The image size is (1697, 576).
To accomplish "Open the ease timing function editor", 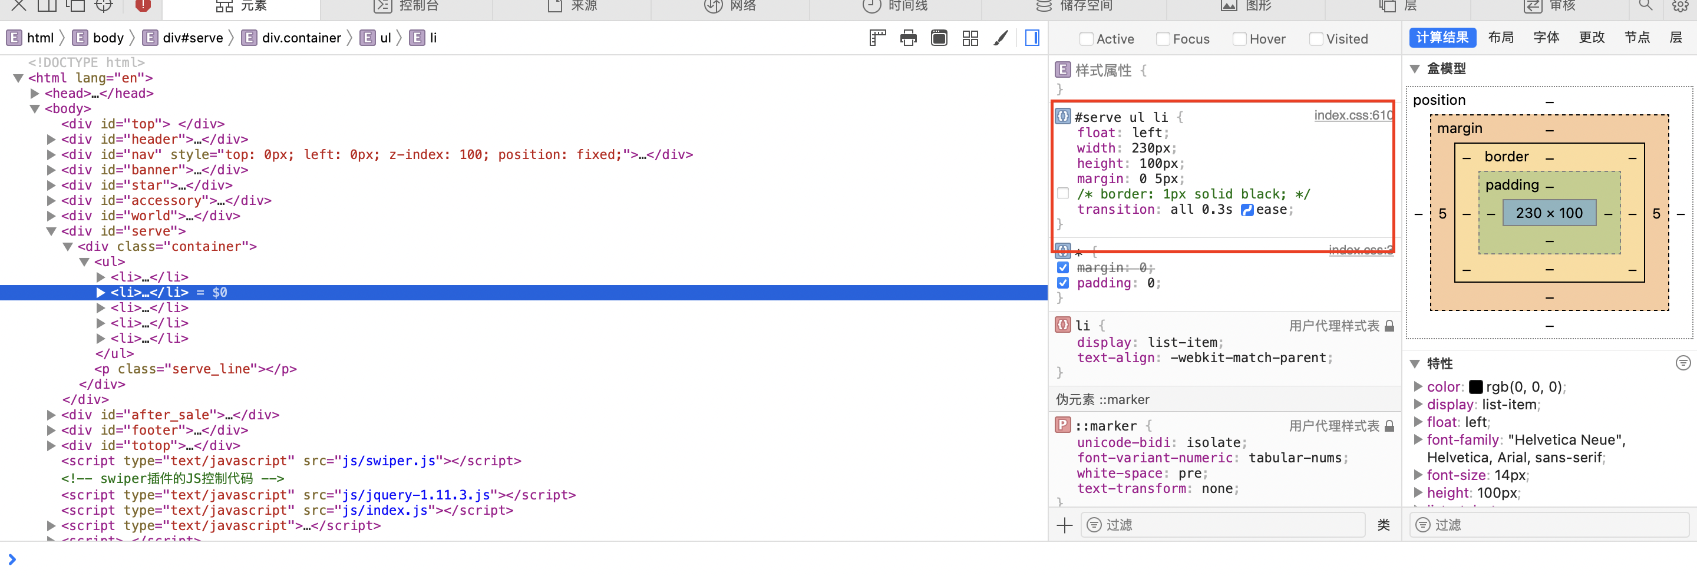I will pos(1247,210).
